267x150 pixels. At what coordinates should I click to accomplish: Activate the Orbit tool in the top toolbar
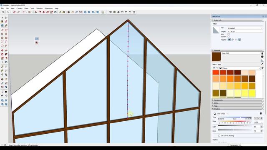coord(68,12)
